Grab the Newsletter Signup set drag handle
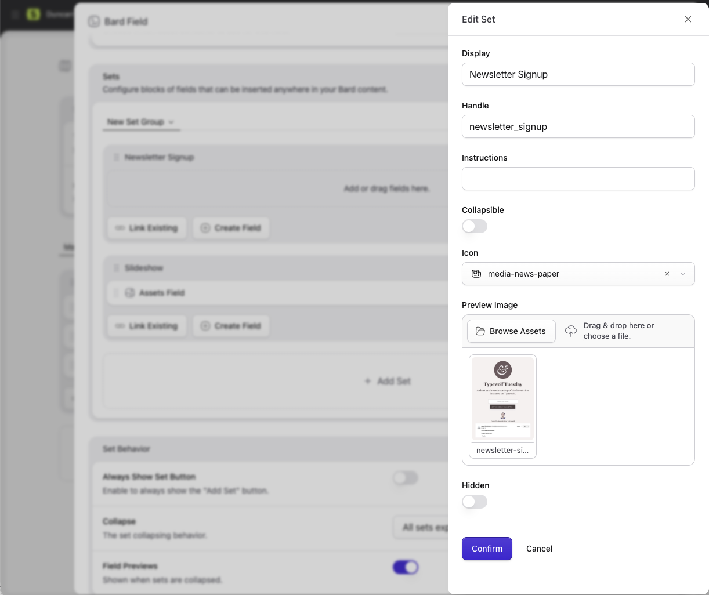 point(116,157)
